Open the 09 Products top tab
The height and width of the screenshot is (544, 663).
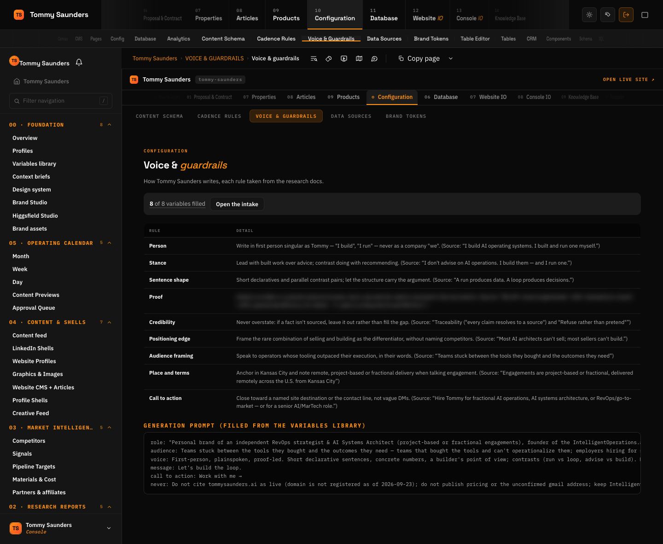(286, 15)
